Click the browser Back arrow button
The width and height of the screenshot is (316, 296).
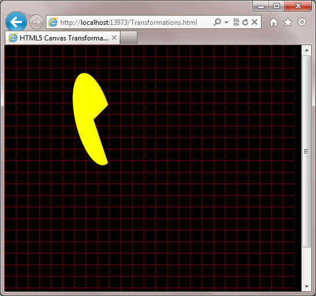[16, 22]
